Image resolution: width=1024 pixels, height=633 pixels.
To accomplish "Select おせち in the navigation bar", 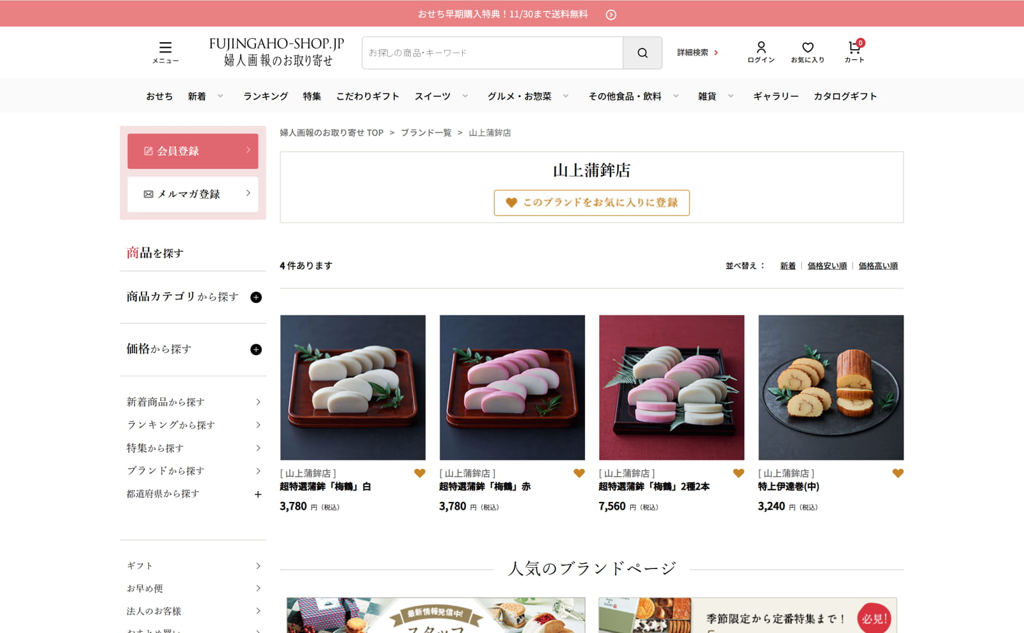I will click(x=158, y=96).
